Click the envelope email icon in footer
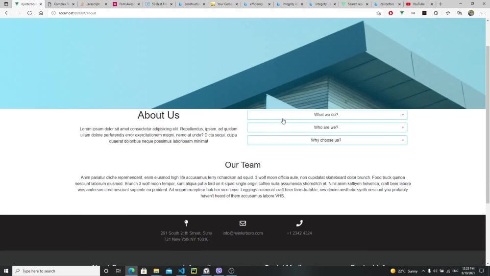The height and width of the screenshot is (276, 490). point(243,223)
